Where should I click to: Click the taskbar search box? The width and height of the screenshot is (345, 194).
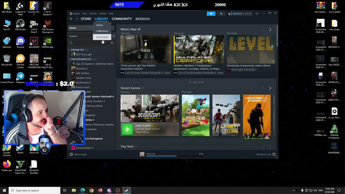pyautogui.click(x=34, y=190)
